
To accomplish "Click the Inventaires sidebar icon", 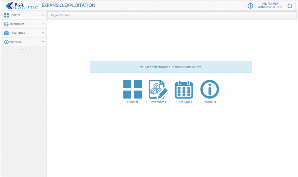I will (x=6, y=24).
